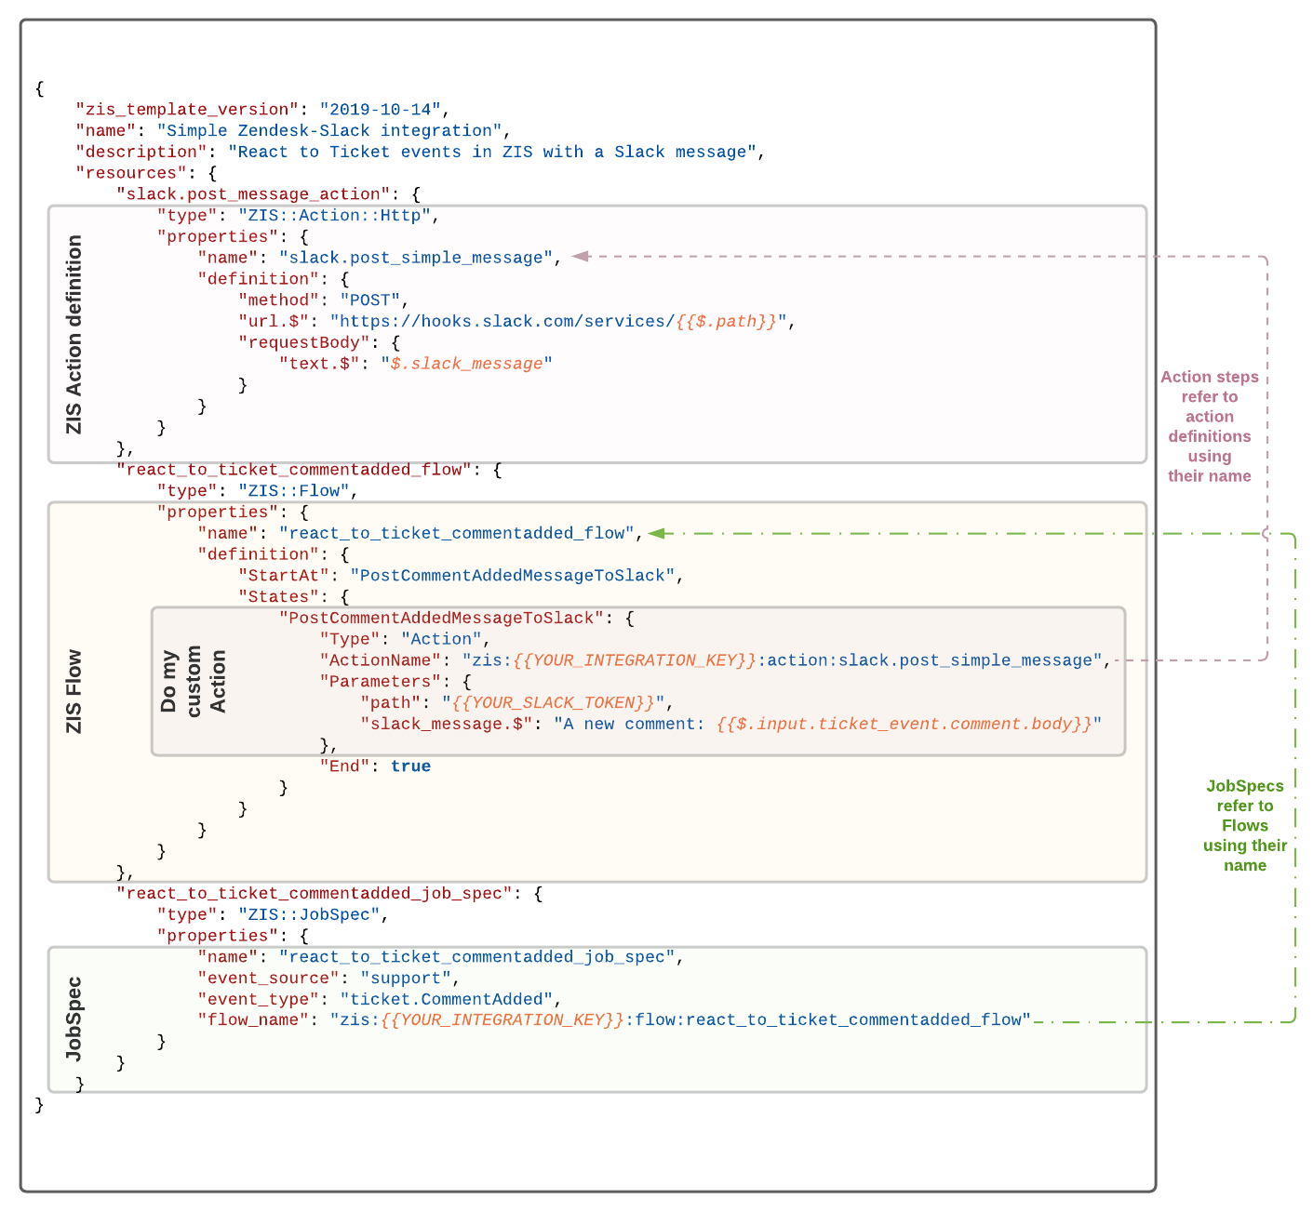Click the "method" key

278,300
